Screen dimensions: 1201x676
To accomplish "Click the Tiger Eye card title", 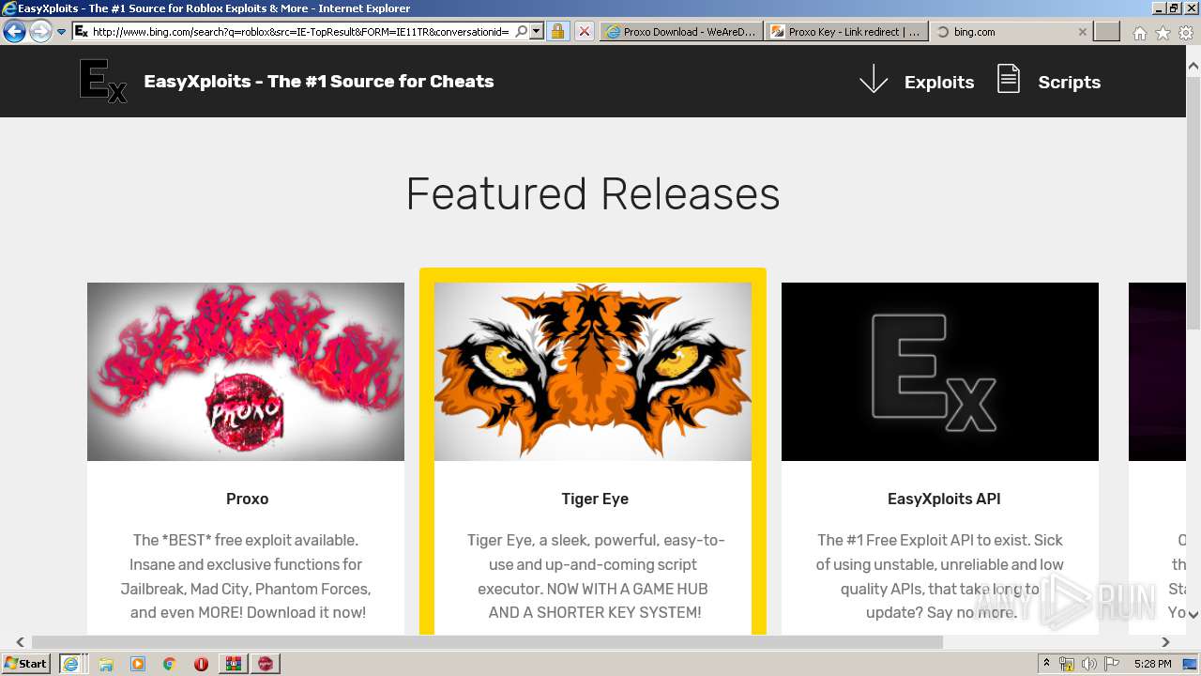I will pos(595,499).
